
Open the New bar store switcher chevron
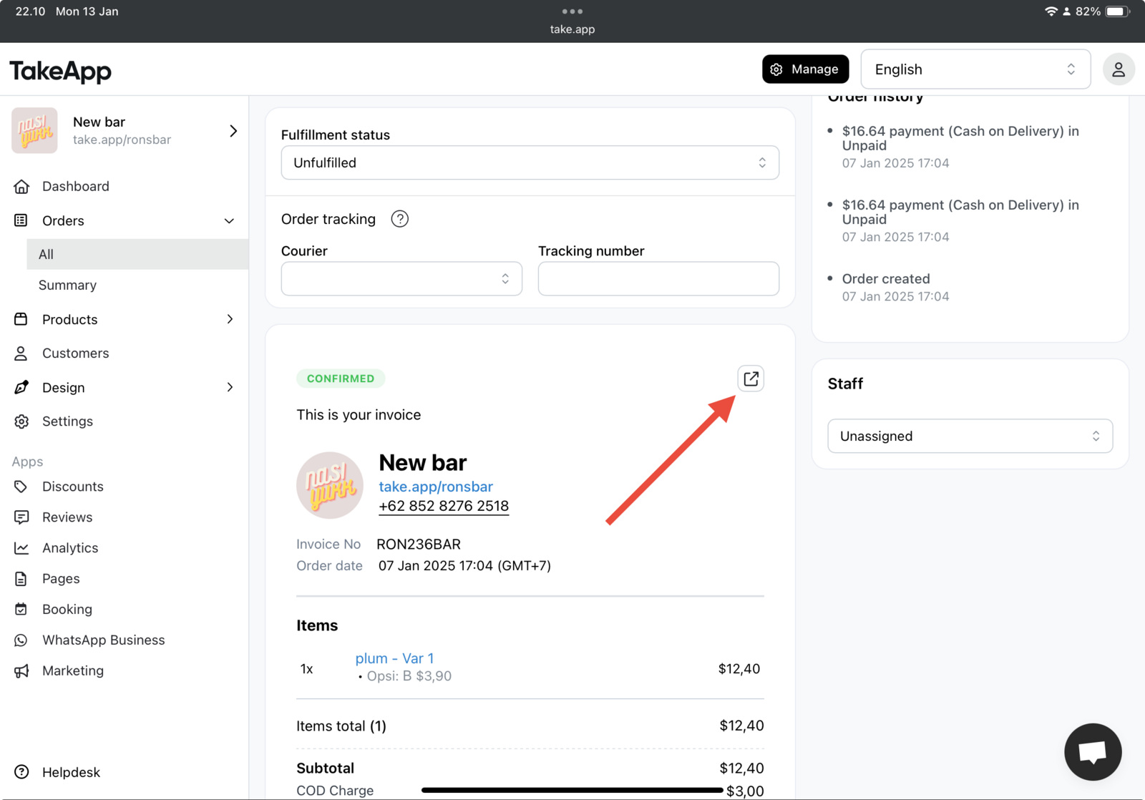tap(233, 130)
